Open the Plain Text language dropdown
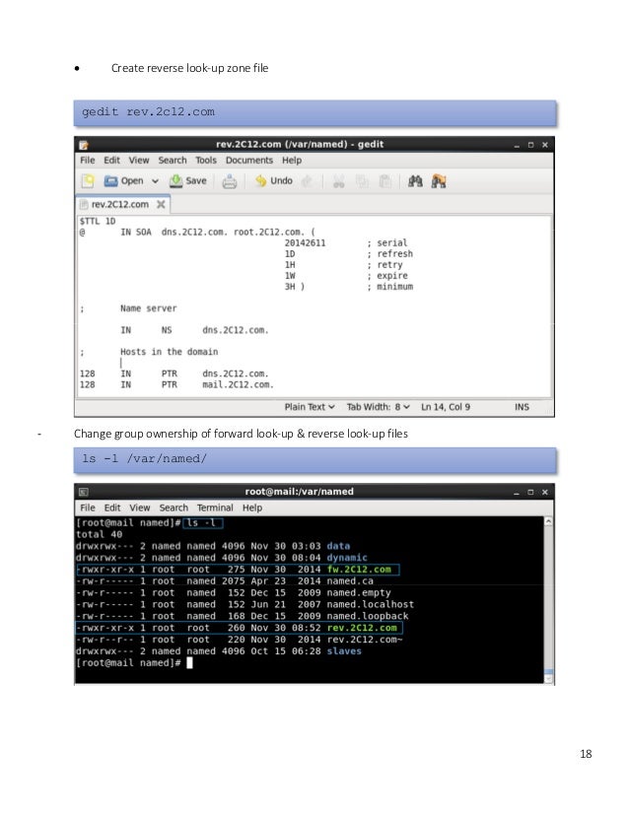This screenshot has height=814, width=629. tap(310, 407)
